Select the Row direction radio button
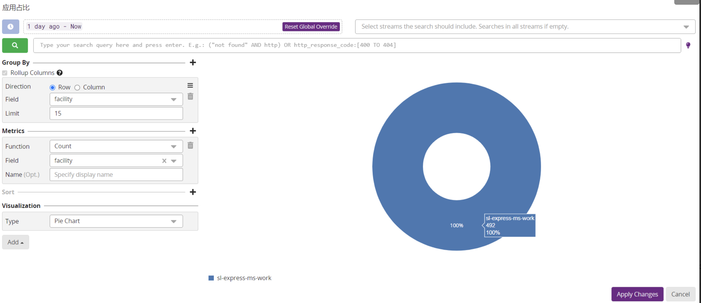This screenshot has height=303, width=701. (52, 87)
